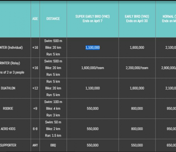Click the Duathlon 1,600,000 early bird price
The height and width of the screenshot is (152, 176).
(x=137, y=88)
